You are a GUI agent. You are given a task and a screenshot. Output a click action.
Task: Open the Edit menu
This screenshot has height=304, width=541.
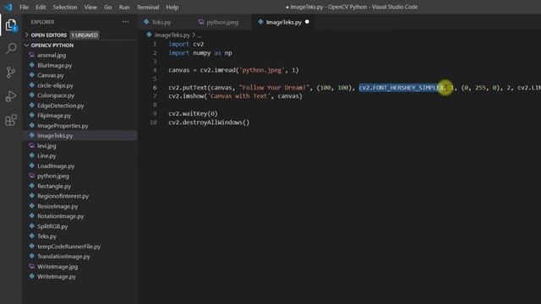point(41,7)
